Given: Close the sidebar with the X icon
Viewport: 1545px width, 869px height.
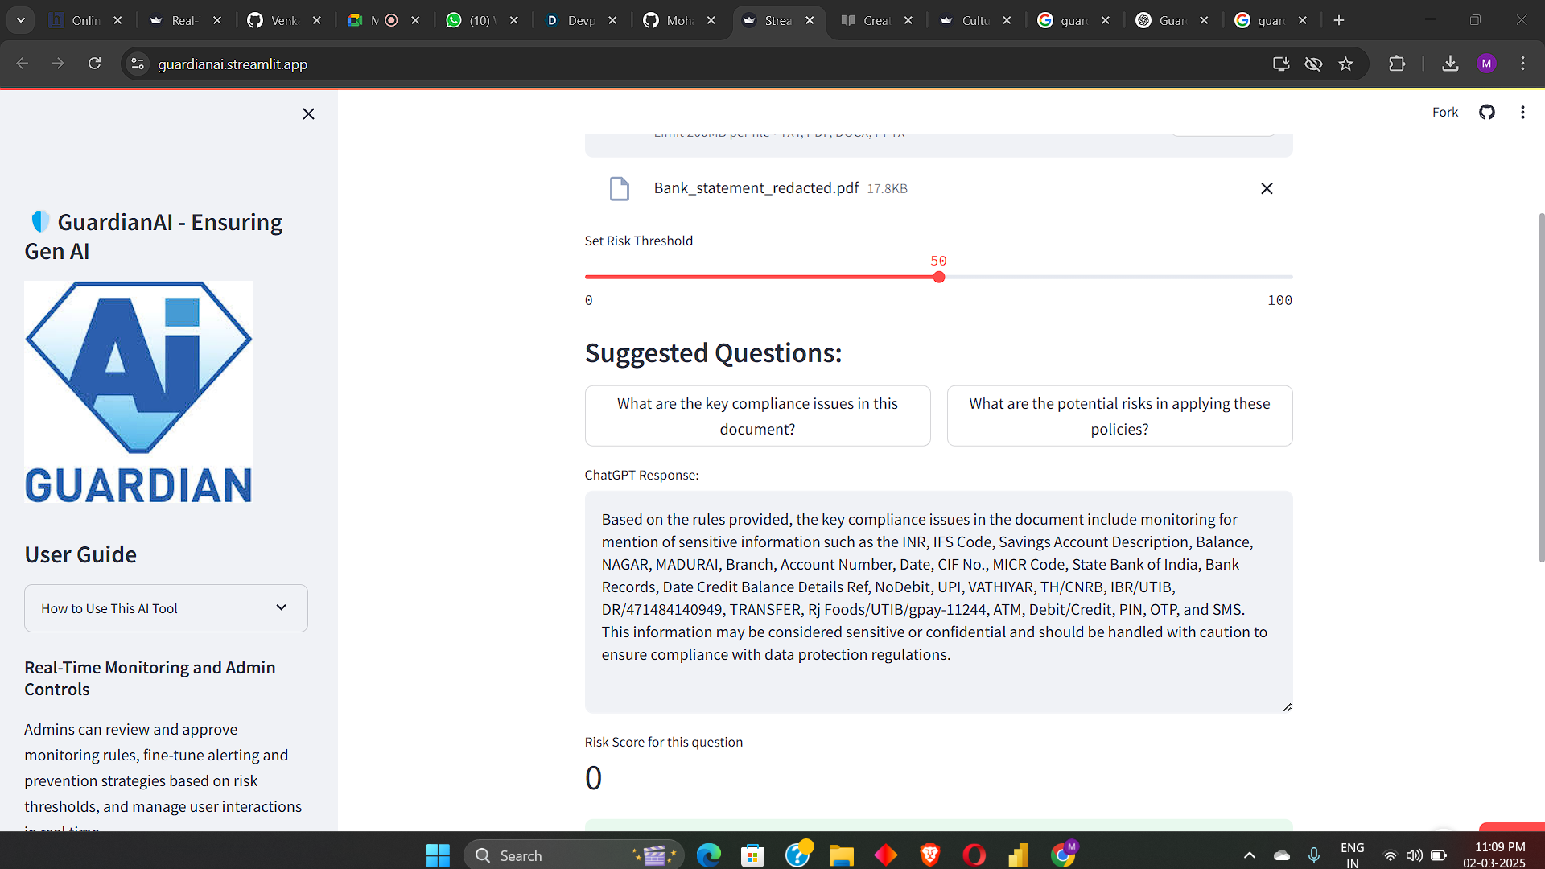Looking at the screenshot, I should (308, 114).
